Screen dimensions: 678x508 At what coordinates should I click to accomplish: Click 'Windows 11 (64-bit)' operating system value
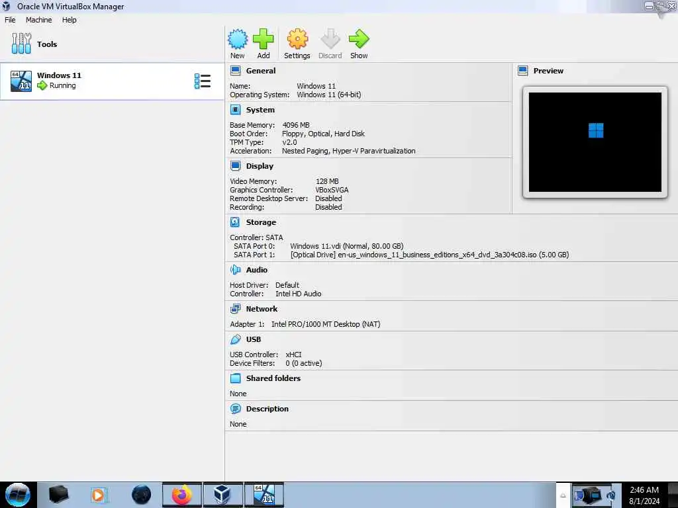coord(329,95)
